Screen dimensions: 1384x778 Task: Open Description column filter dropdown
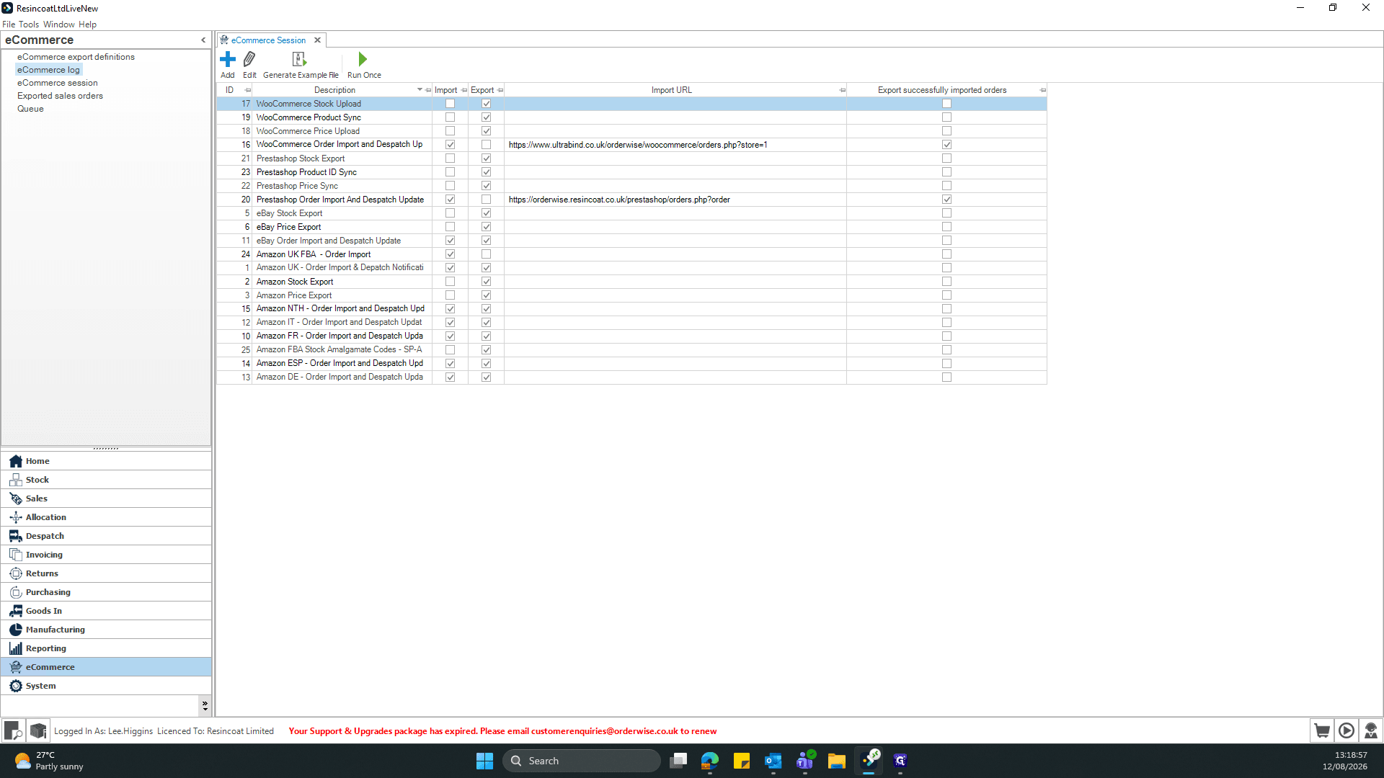420,90
